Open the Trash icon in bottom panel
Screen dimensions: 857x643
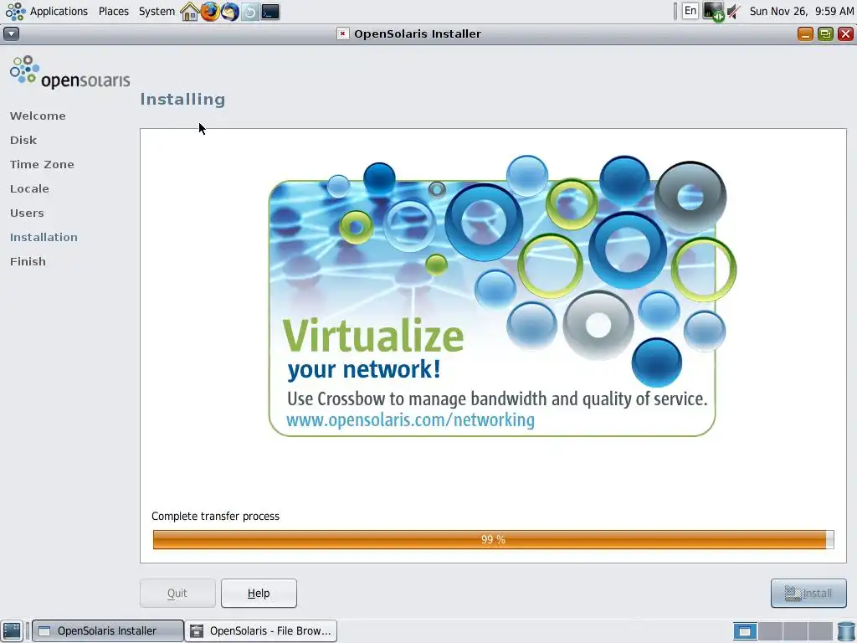846,631
